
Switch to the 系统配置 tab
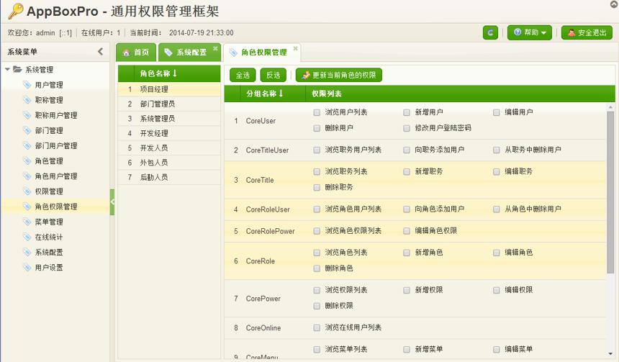(189, 53)
